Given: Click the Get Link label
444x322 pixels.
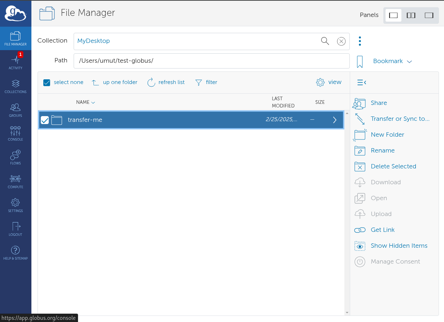Looking at the screenshot, I should 383,230.
